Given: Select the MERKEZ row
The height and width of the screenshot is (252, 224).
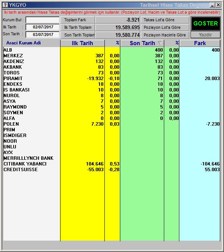Looking at the screenshot, I should pos(112,56).
